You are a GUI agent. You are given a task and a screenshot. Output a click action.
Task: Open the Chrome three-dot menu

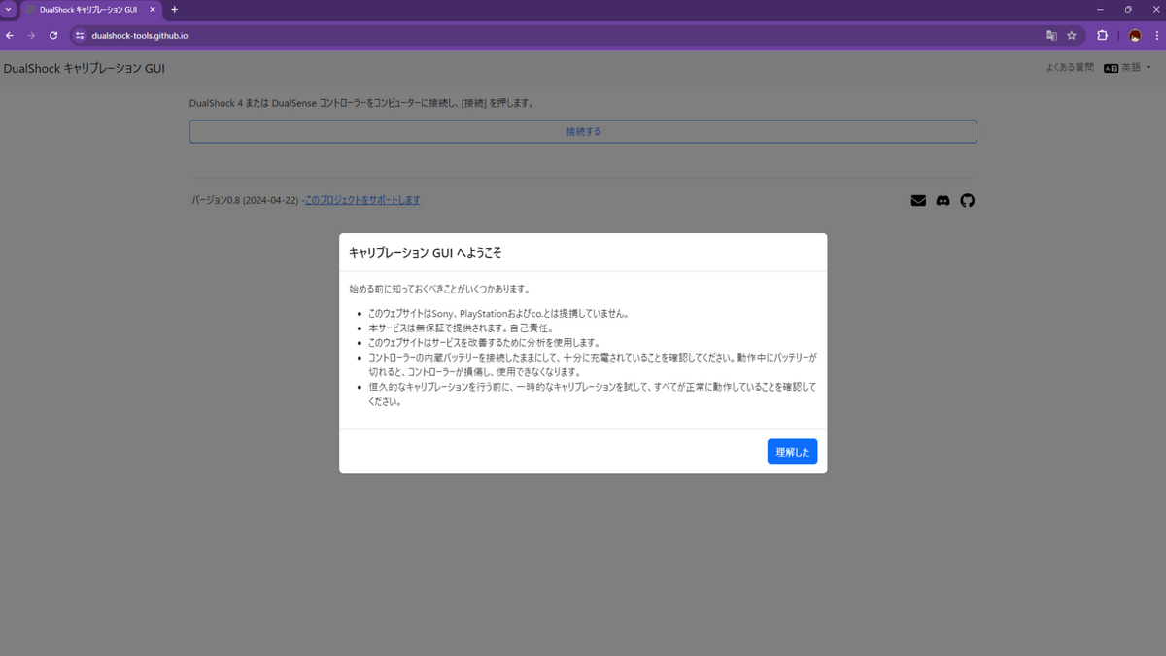(x=1155, y=34)
